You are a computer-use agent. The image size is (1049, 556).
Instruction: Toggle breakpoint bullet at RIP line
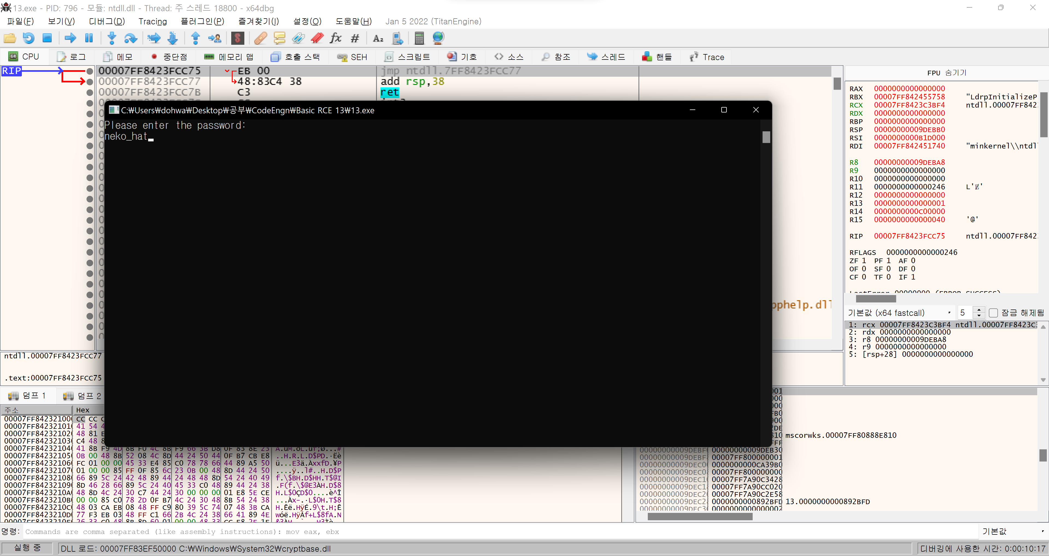pyautogui.click(x=90, y=71)
